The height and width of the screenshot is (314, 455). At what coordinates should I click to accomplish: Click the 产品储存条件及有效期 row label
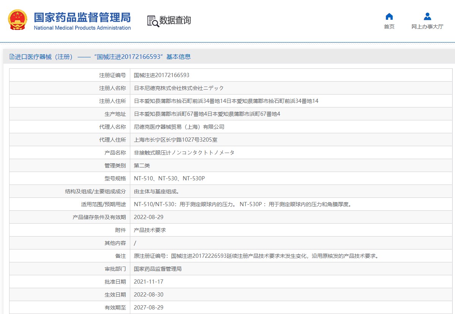(99, 217)
